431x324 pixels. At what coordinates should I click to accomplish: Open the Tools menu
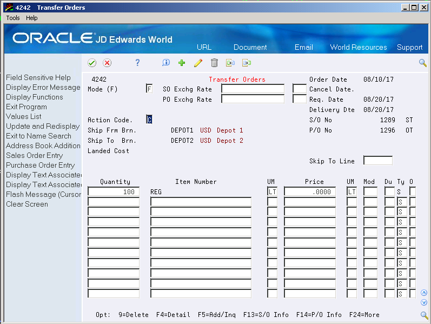click(x=13, y=18)
